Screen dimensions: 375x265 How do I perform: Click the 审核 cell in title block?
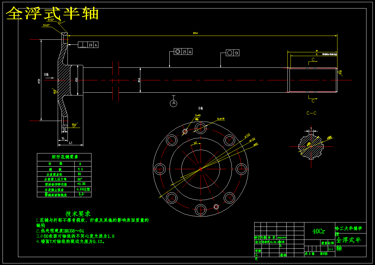click(x=258, y=251)
